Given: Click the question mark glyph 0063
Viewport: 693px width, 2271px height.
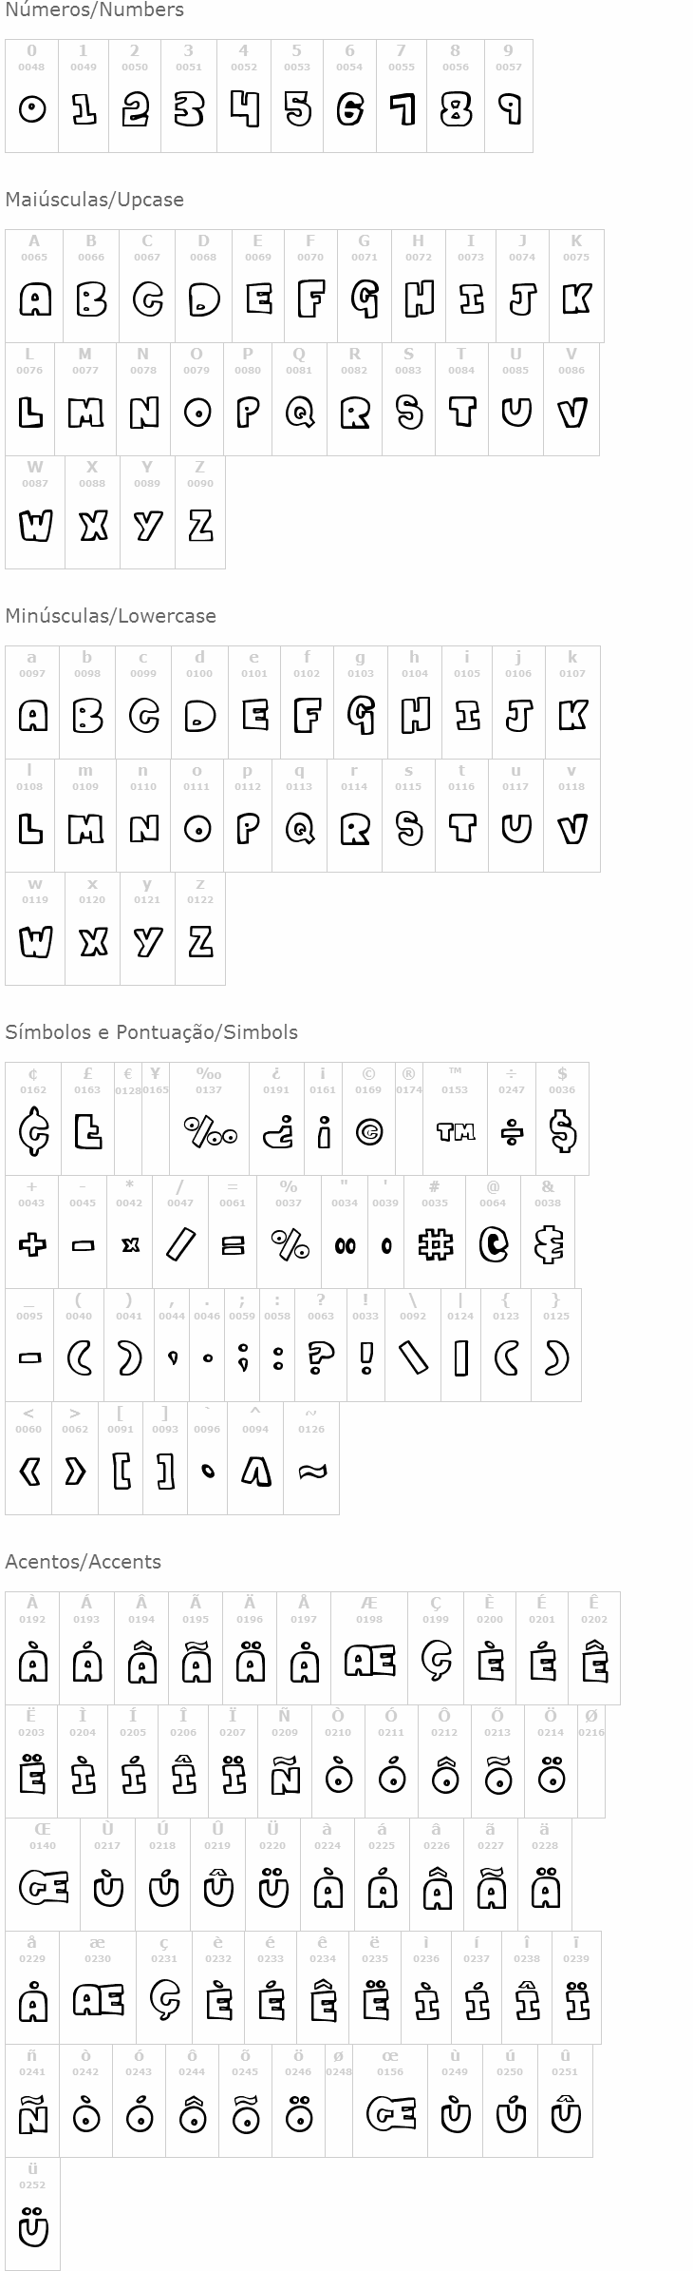Looking at the screenshot, I should [x=321, y=1345].
